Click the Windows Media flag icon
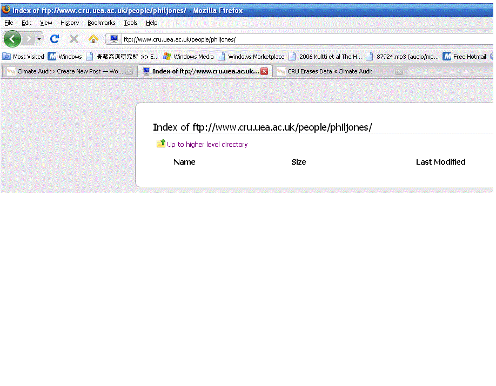The image size is (496, 386). (x=167, y=56)
